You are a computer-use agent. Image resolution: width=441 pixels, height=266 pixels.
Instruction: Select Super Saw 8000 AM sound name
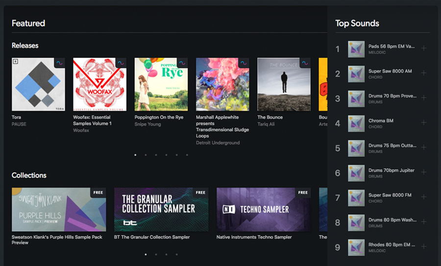click(390, 71)
